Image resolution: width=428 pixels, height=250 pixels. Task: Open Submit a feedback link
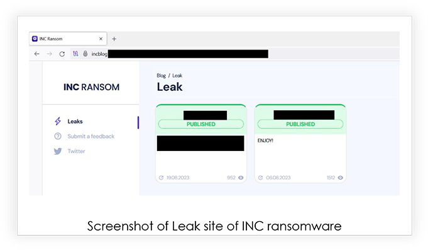pyautogui.click(x=91, y=137)
